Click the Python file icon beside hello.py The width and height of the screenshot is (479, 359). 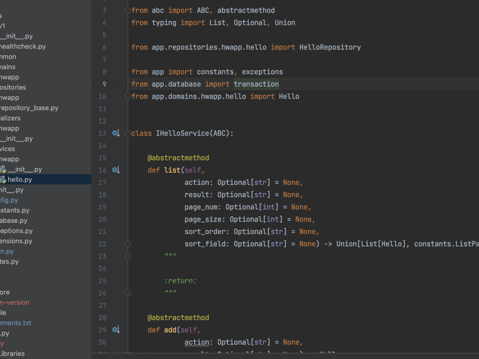point(3,179)
